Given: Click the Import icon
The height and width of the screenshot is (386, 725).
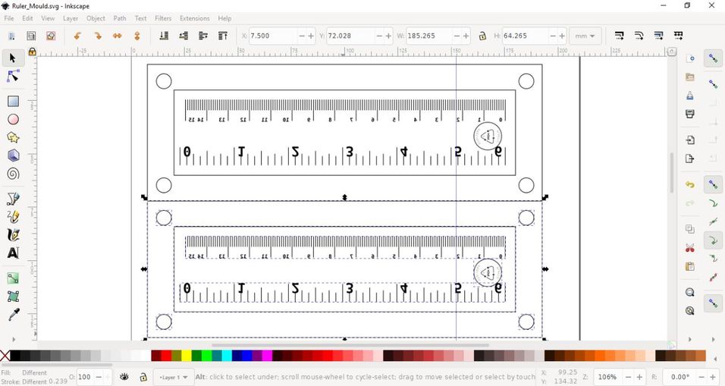Looking at the screenshot, I should pos(690,140).
